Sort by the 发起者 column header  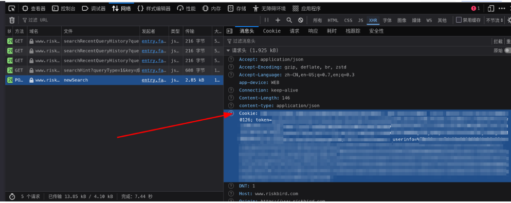(x=154, y=31)
